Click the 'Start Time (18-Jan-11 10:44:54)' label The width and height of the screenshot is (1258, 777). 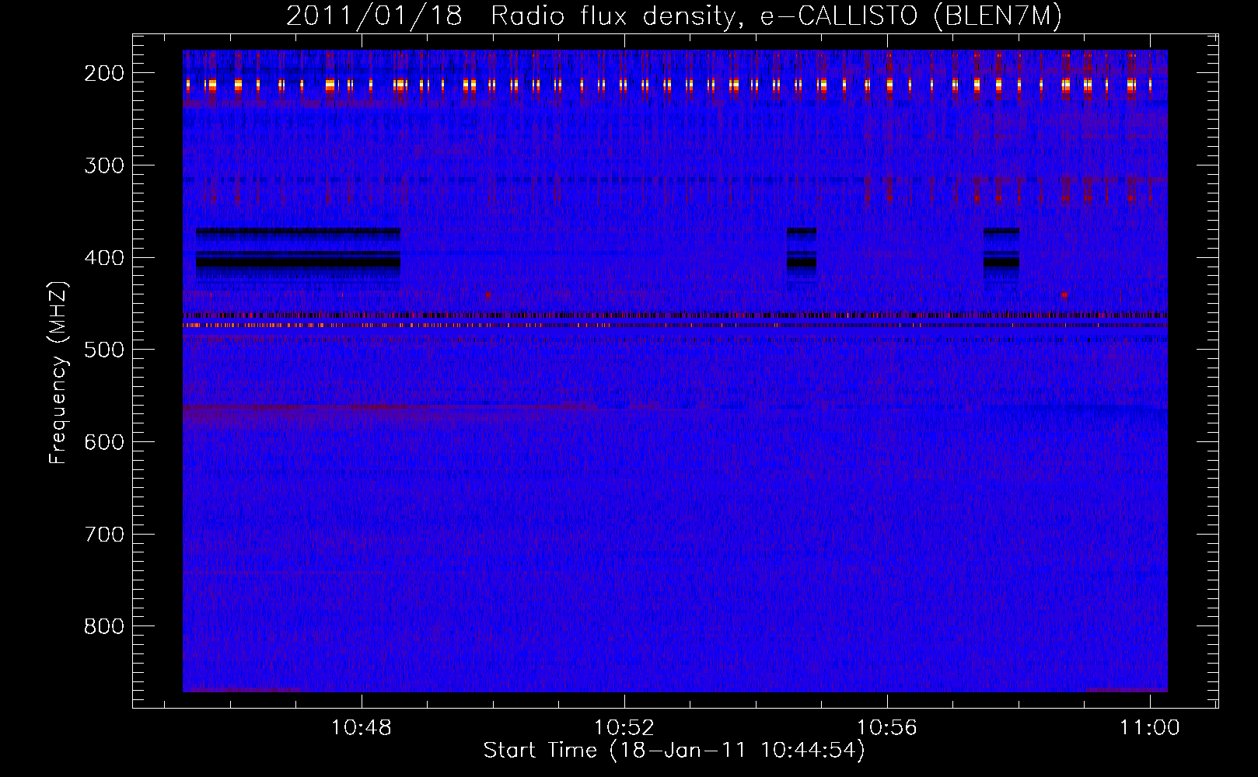tap(674, 751)
